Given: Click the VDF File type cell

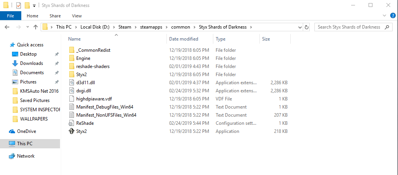Looking at the screenshot, I should 224,99.
